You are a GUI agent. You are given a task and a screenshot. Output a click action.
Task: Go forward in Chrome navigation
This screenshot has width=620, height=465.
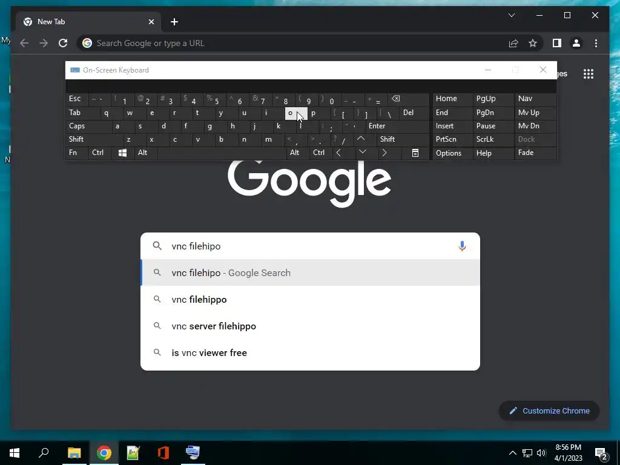(x=44, y=43)
